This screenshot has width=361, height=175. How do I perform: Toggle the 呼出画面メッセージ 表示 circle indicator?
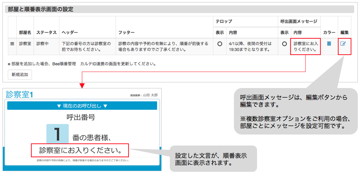click(284, 44)
